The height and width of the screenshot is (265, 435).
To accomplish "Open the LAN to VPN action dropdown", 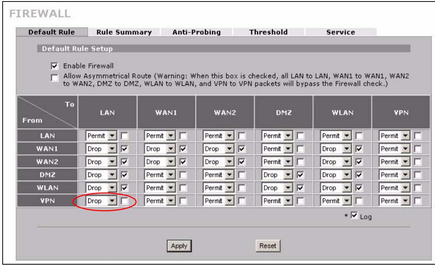I will click(x=394, y=136).
